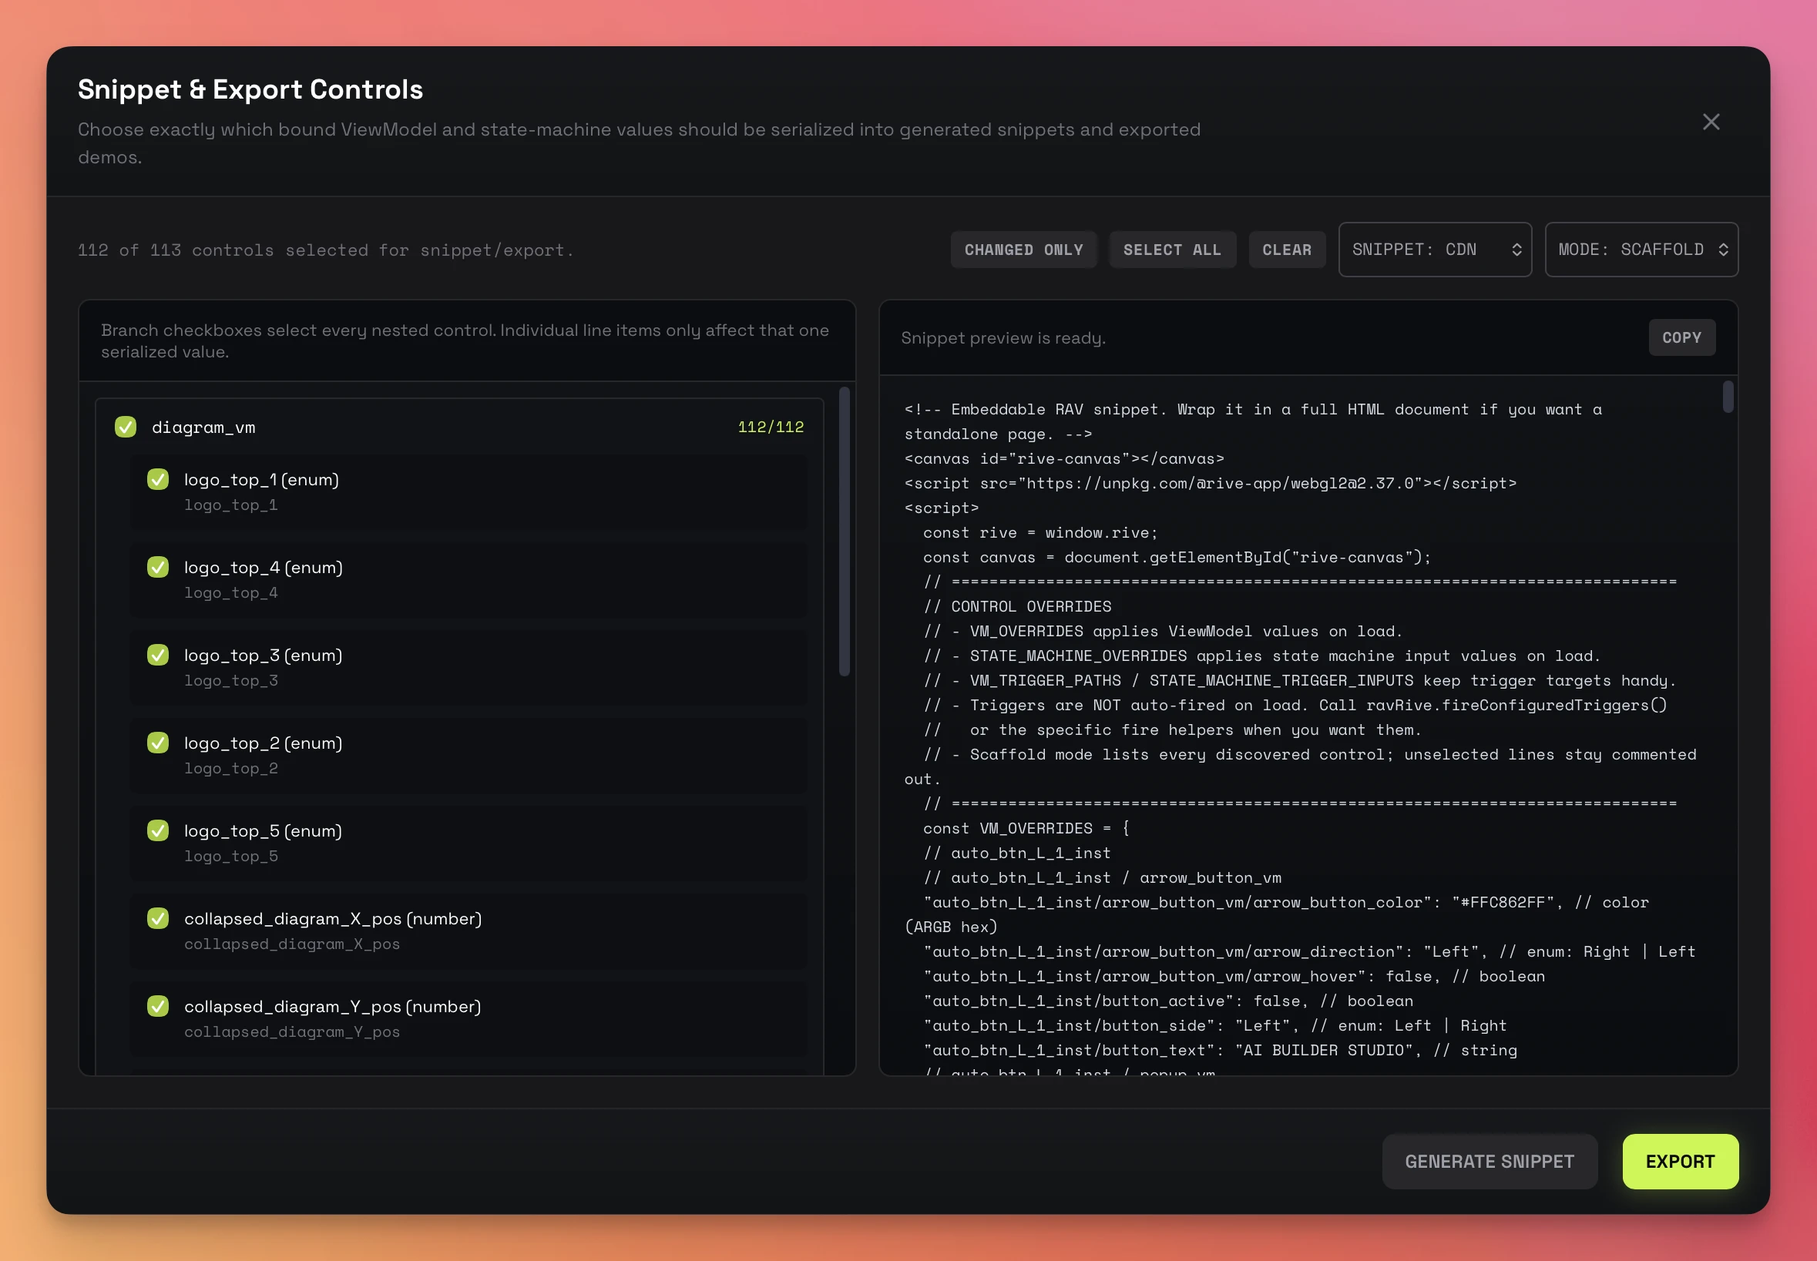Copy the snippet preview with Copy button
1817x1261 pixels.
pyautogui.click(x=1681, y=337)
